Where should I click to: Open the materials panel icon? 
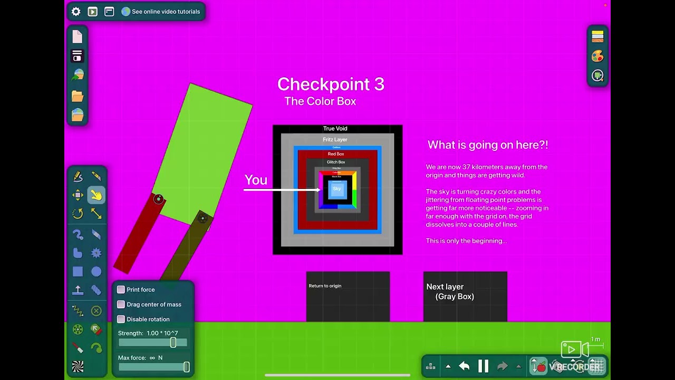(x=597, y=36)
